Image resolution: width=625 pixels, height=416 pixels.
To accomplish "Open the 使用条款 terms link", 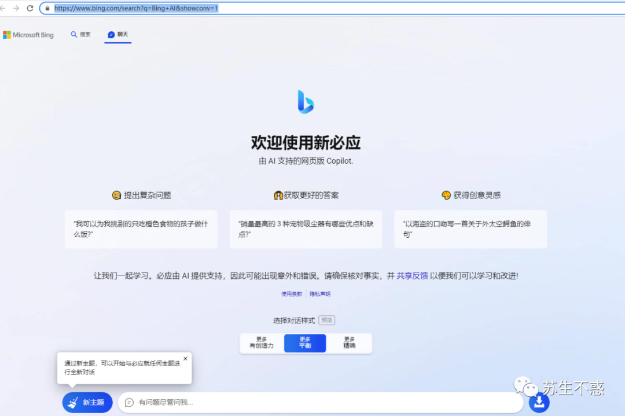I will (292, 294).
